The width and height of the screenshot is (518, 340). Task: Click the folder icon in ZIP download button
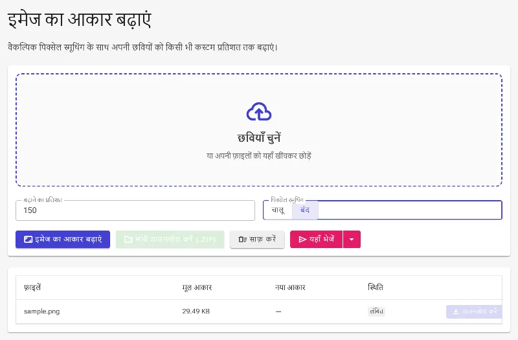[128, 239]
